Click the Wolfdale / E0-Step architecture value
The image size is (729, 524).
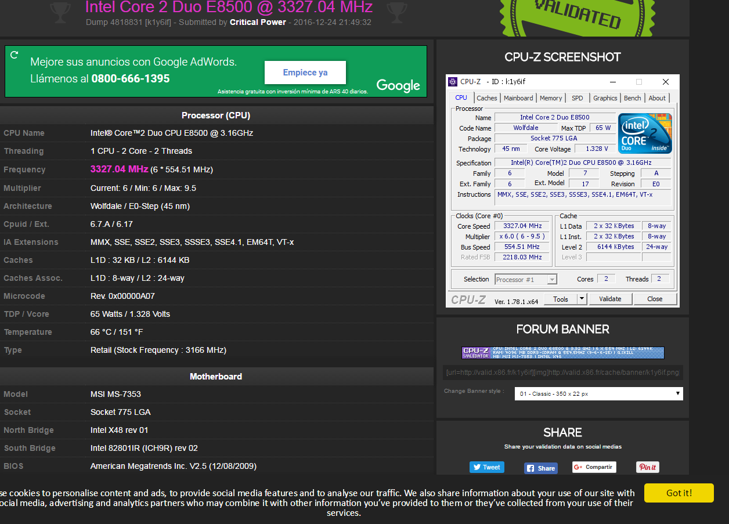(x=140, y=206)
